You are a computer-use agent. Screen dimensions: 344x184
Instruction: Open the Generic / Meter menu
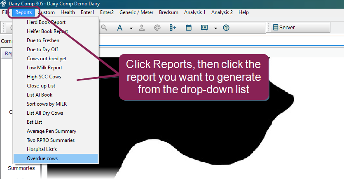[136, 12]
